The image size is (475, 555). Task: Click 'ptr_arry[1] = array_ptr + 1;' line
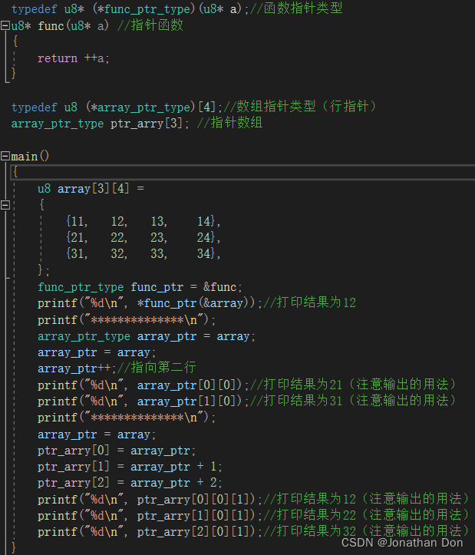click(x=130, y=467)
